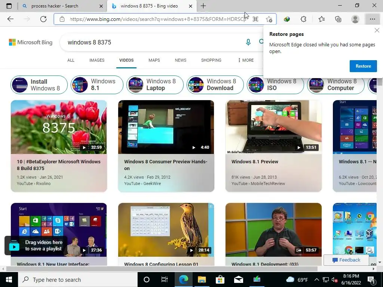Go to the Microsoft Bing home logo
Image resolution: width=383 pixels, height=287 pixels.
coord(31,42)
